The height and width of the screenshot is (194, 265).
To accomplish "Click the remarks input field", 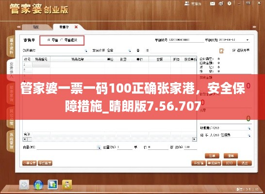I will (174, 50).
